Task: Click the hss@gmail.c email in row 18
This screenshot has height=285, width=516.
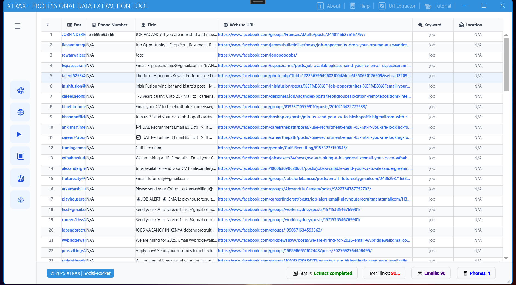Action: point(74,210)
